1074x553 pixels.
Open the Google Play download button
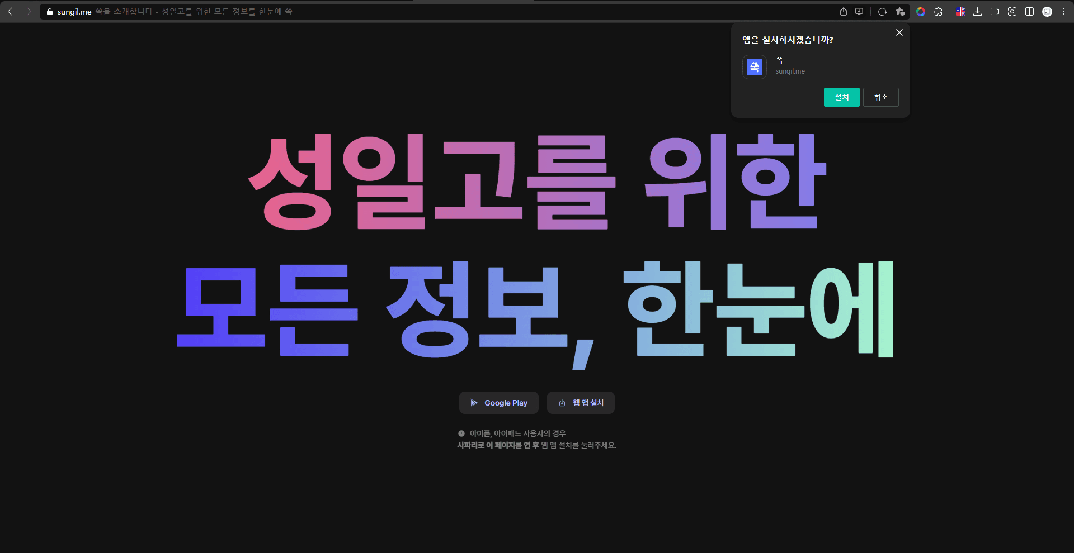499,403
